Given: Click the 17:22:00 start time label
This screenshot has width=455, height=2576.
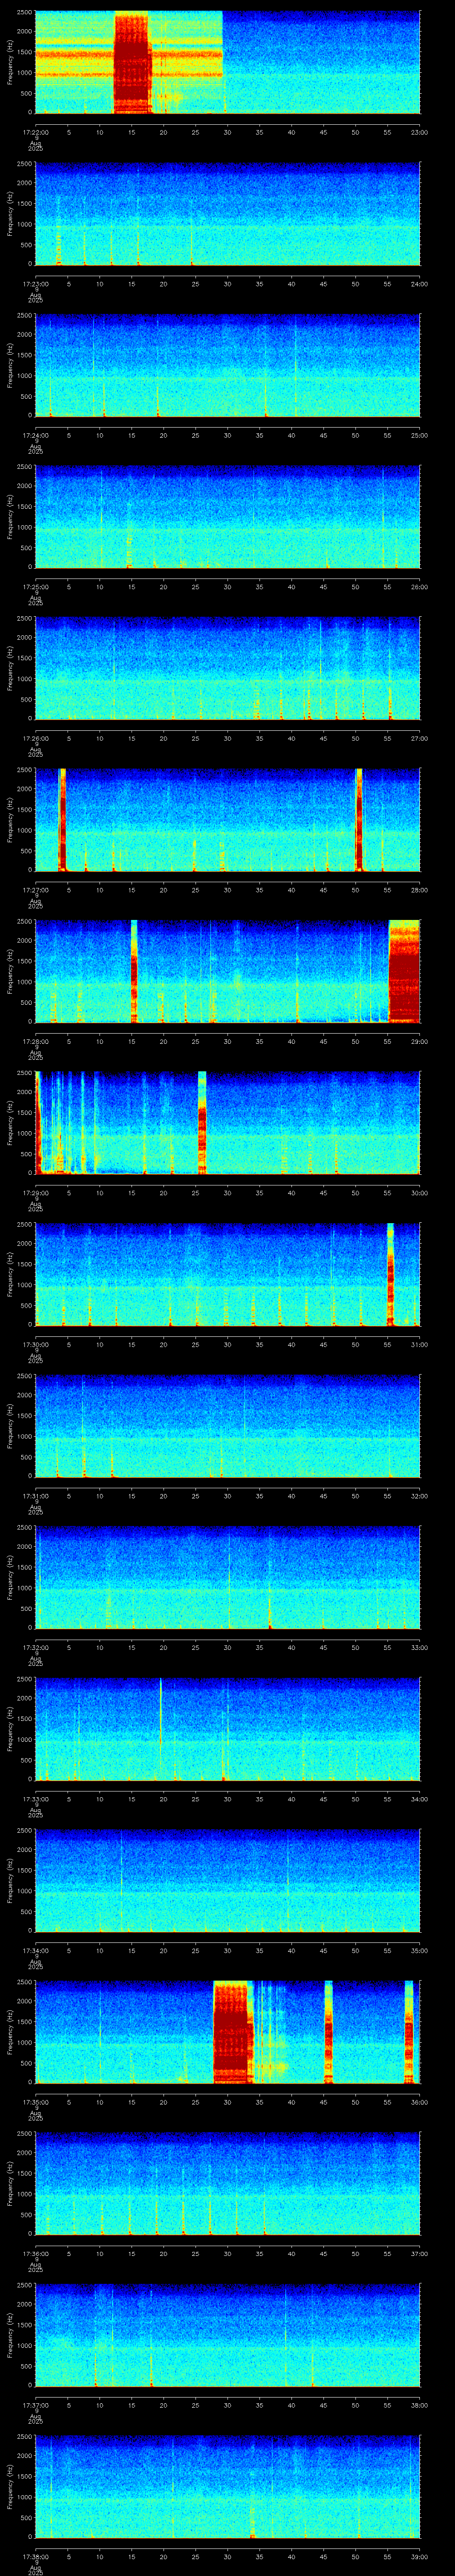Looking at the screenshot, I should (35, 132).
